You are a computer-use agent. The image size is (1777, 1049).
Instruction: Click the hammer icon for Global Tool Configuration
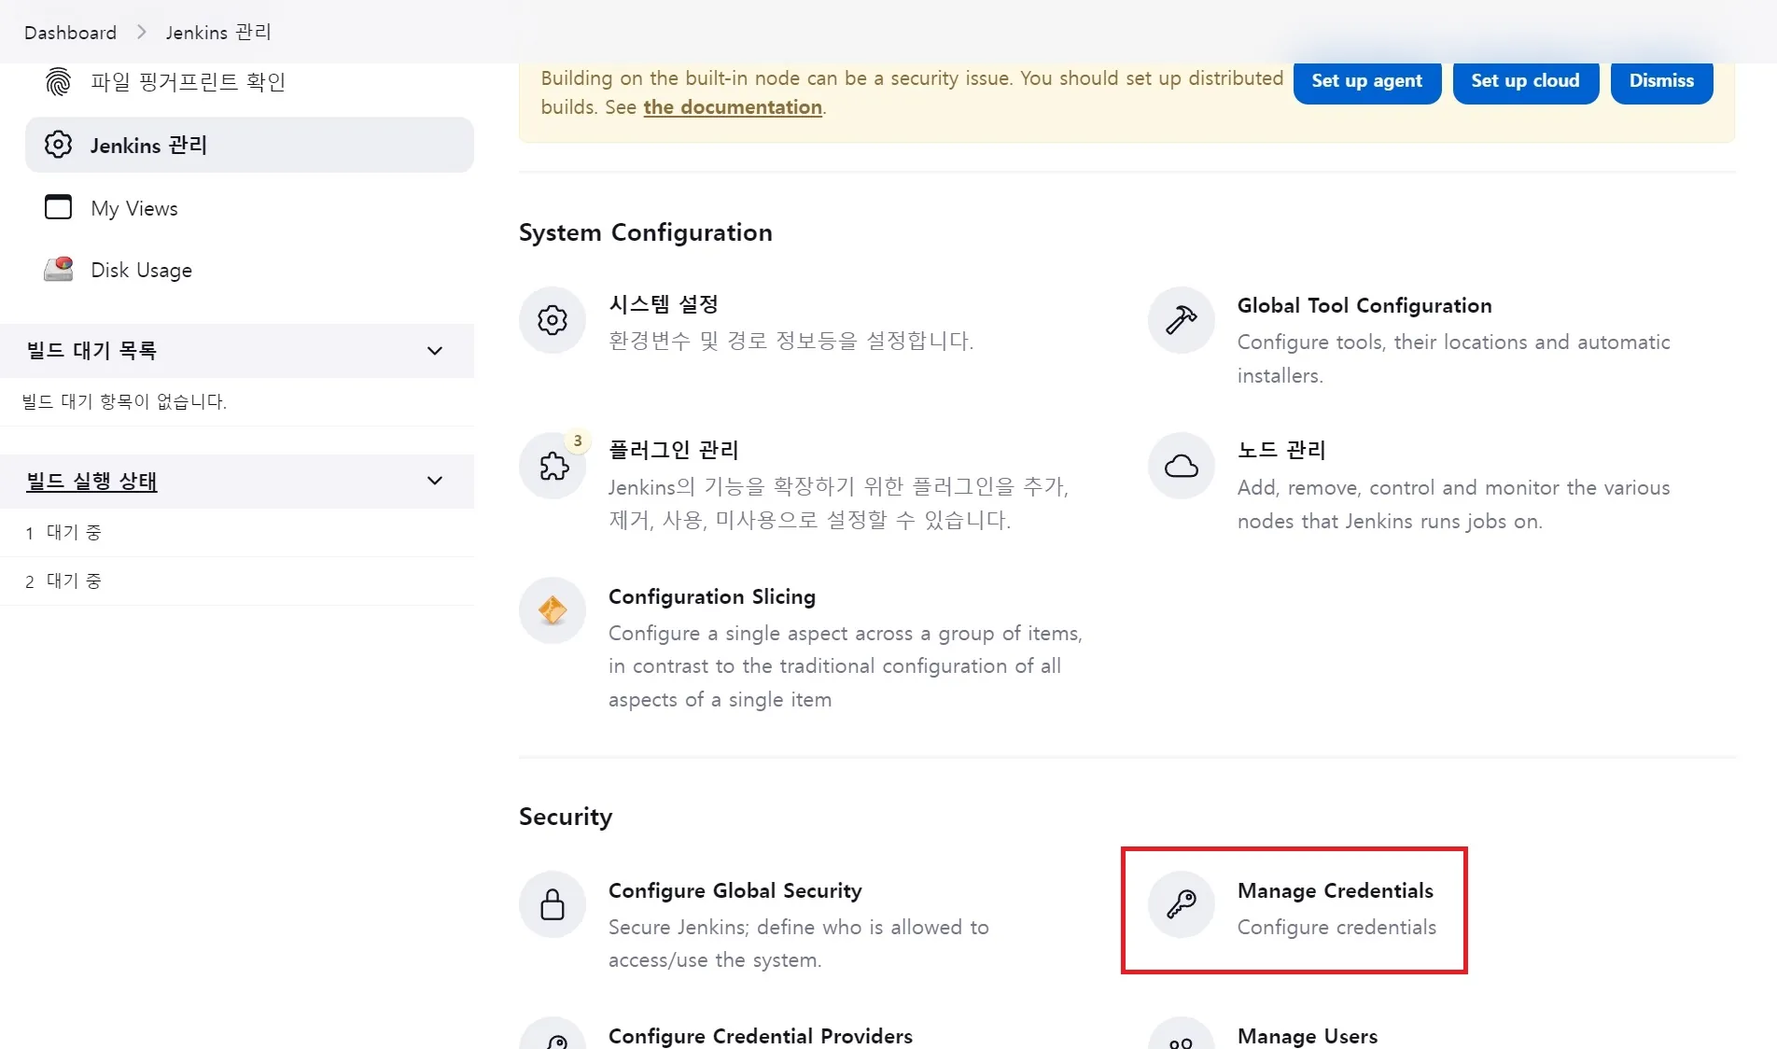point(1181,320)
